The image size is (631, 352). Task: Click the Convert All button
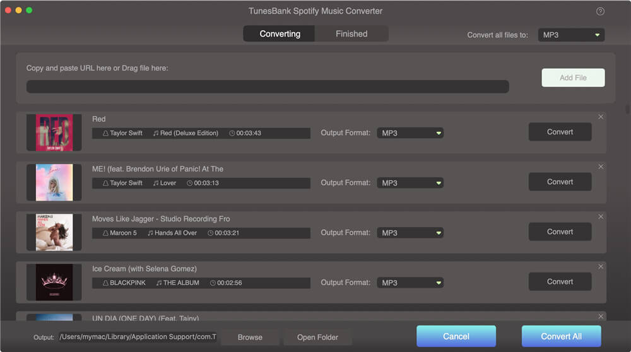[x=561, y=336]
